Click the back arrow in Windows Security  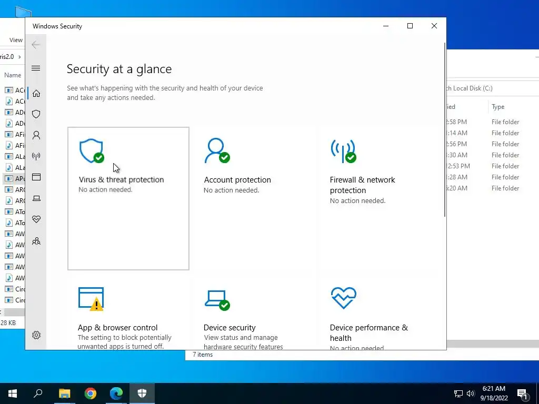tap(36, 45)
